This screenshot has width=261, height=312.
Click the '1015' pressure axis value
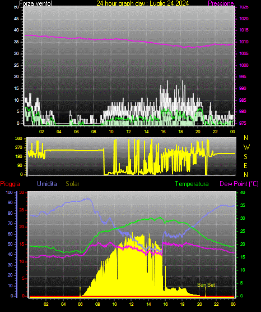pyautogui.click(x=244, y=30)
